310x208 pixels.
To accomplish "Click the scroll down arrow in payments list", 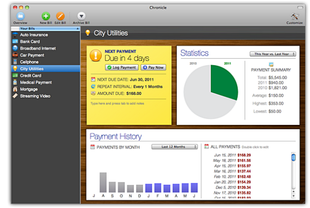I will (294, 196).
